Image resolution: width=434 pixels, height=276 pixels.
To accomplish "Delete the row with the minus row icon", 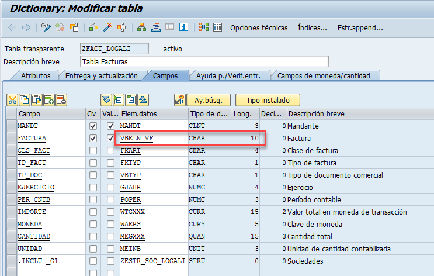I will pyautogui.click(x=61, y=100).
